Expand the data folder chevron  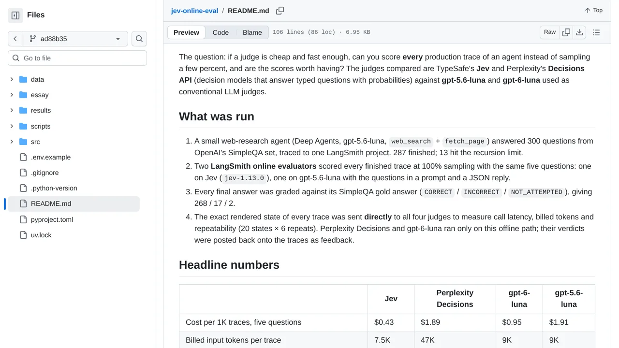[x=12, y=79]
